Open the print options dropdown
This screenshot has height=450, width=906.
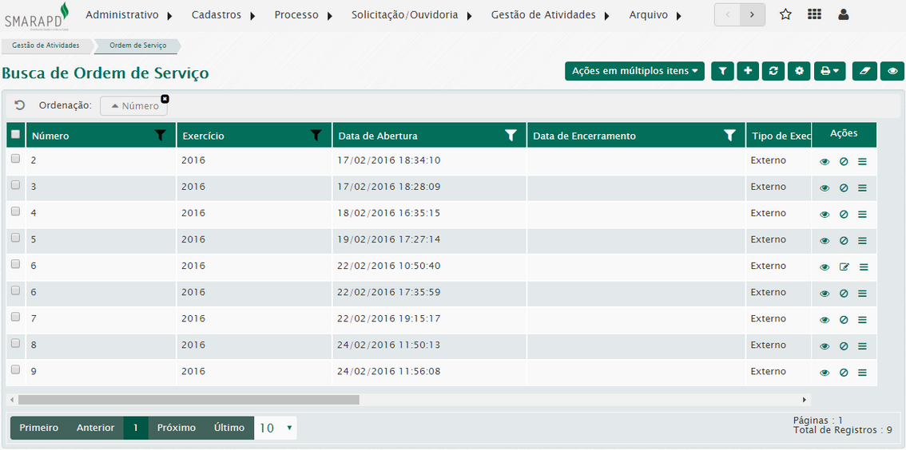[829, 72]
